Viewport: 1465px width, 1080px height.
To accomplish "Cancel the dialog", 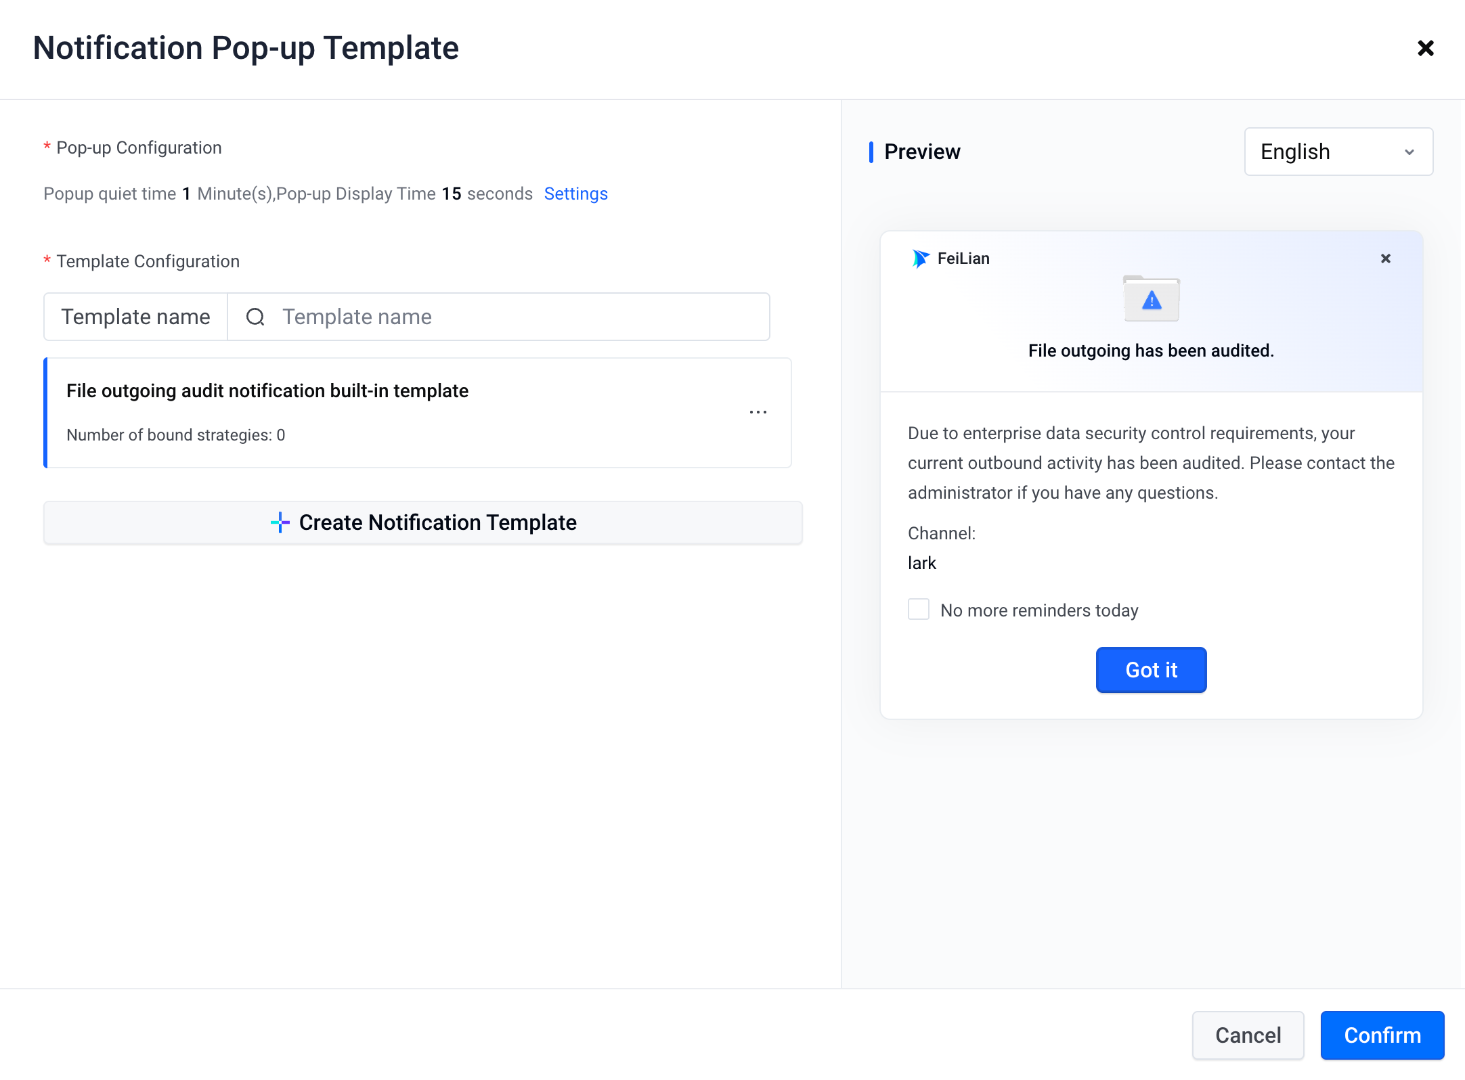I will click(x=1248, y=1035).
